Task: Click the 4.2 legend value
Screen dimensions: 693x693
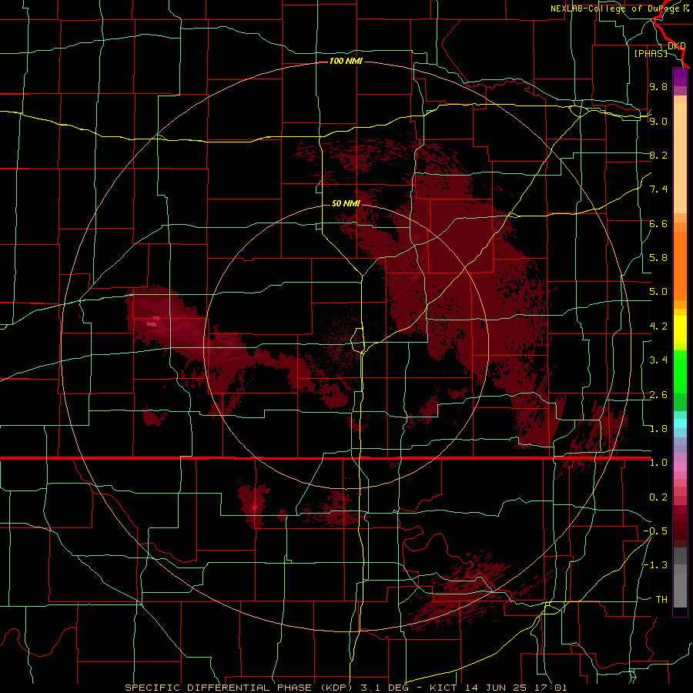Action: click(658, 326)
